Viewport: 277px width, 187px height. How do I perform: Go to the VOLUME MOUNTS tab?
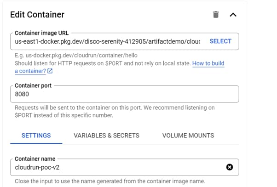(x=188, y=136)
